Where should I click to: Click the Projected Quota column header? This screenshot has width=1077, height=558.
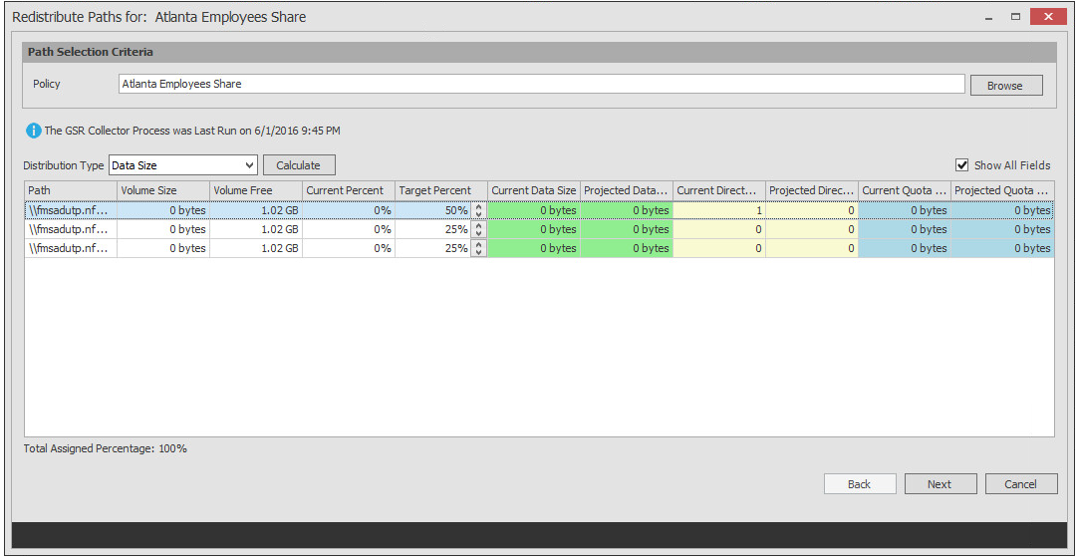(x=1003, y=190)
